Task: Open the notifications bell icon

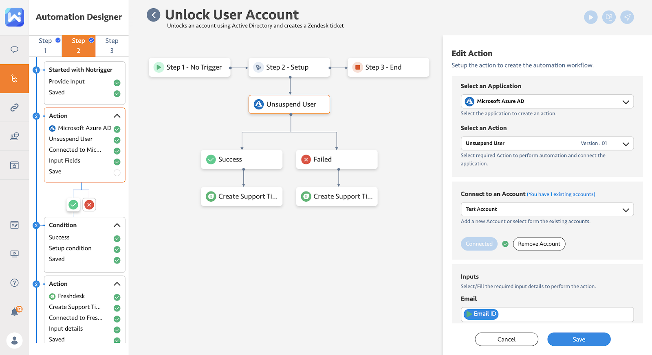Action: pos(15,311)
